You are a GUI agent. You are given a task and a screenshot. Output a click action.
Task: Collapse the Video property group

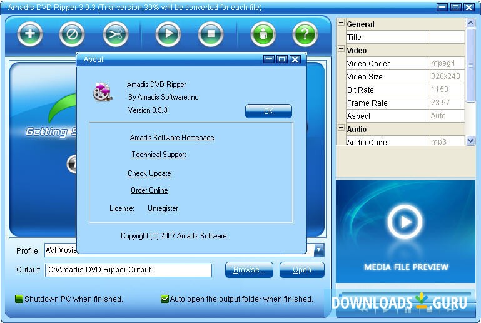point(341,48)
